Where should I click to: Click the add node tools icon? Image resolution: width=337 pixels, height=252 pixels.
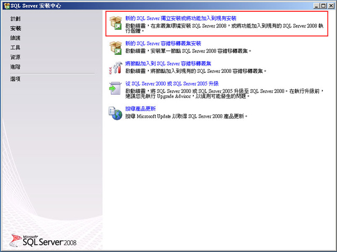point(116,68)
